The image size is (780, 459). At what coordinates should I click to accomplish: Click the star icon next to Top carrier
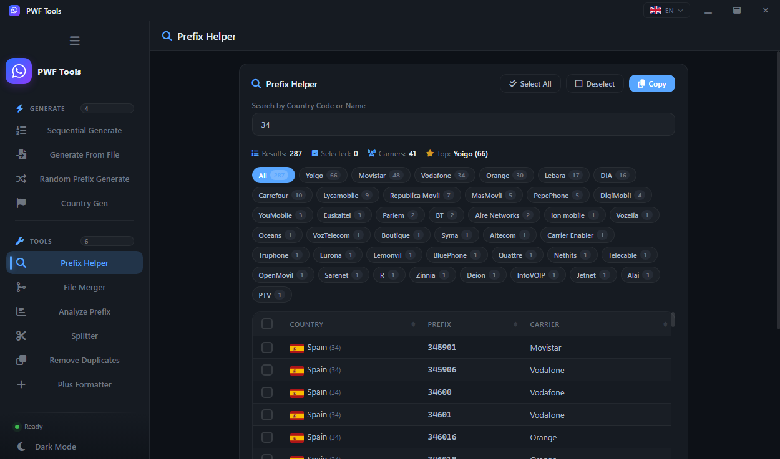[x=430, y=153]
